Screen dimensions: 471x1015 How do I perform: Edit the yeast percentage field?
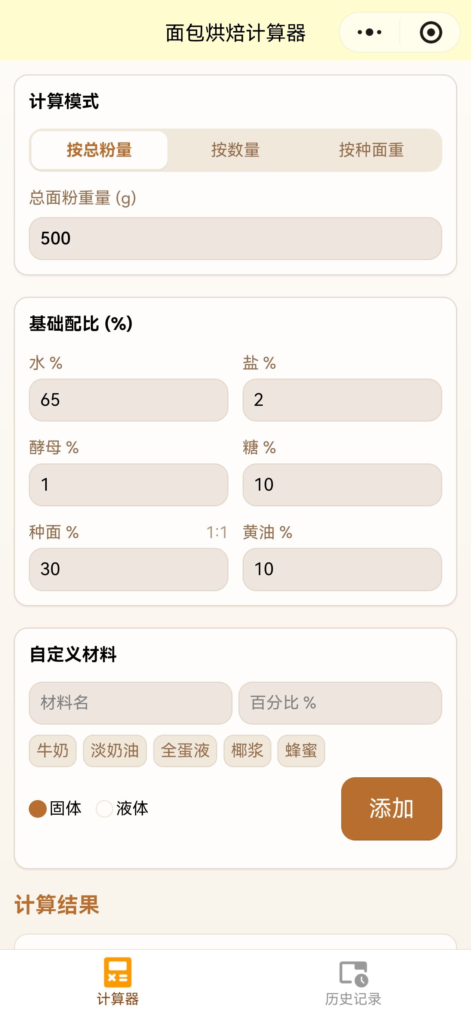pyautogui.click(x=129, y=485)
